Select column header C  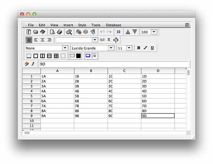click(x=124, y=71)
